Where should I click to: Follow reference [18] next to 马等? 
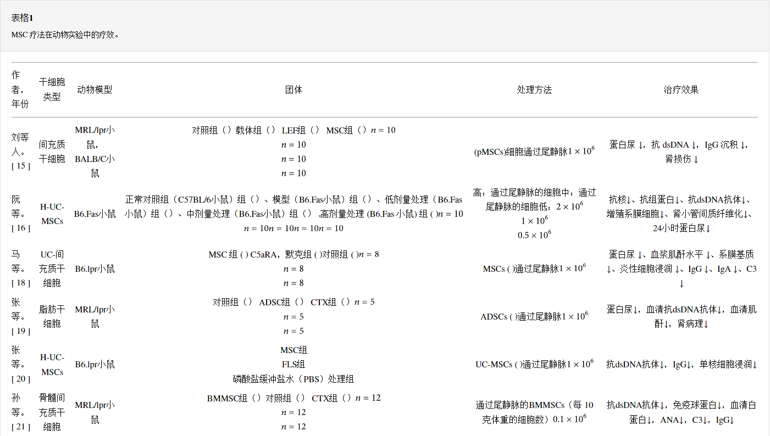21,283
